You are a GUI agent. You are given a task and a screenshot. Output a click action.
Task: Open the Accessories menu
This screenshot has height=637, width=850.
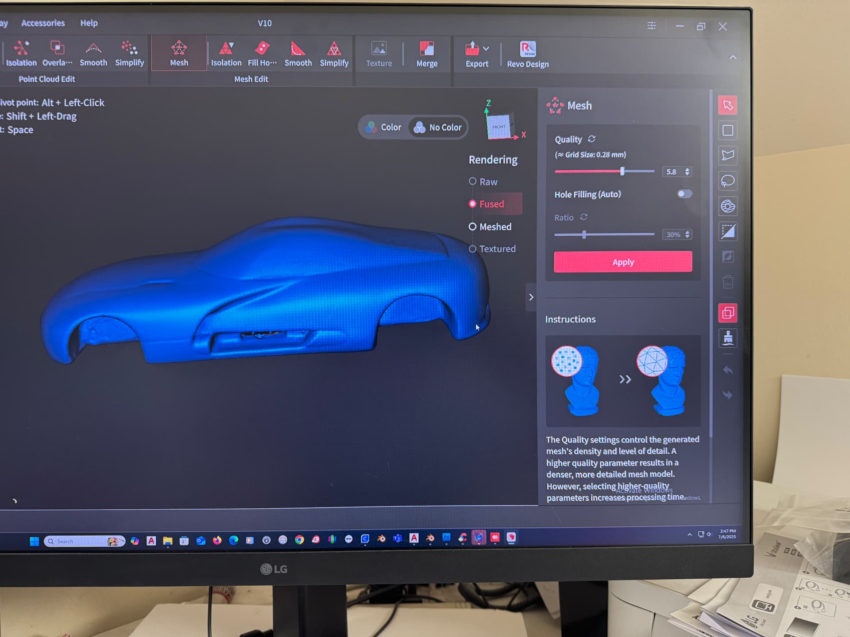point(43,23)
